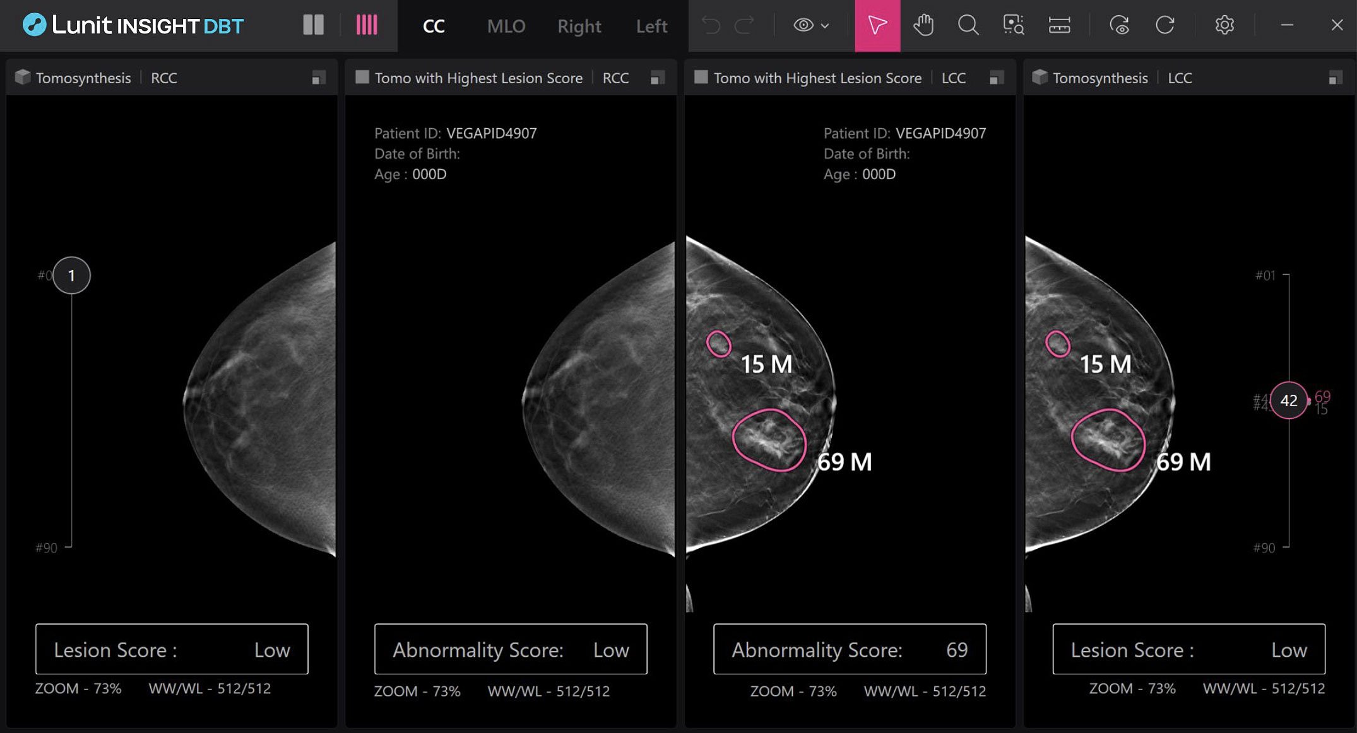Switch to the two-pane layout
The image size is (1357, 733).
pos(314,25)
